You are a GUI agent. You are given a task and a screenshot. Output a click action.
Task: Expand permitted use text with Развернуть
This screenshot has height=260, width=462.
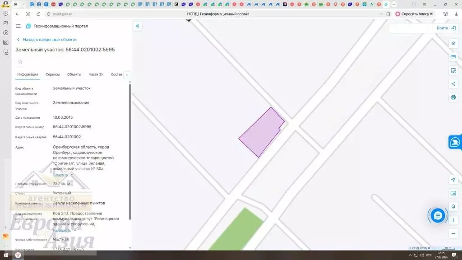(x=62, y=230)
